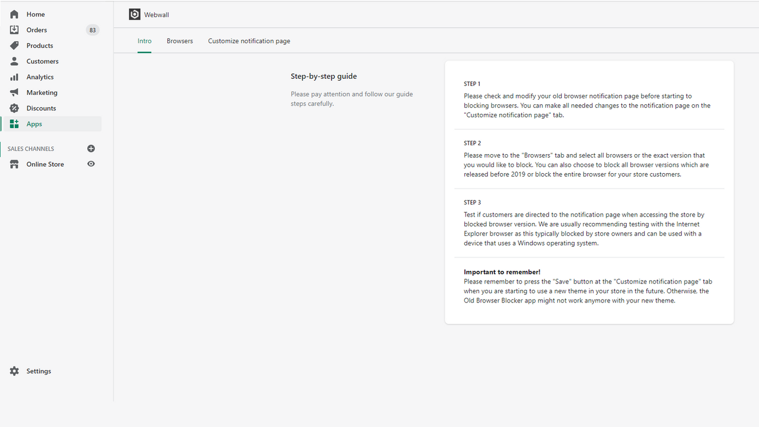This screenshot has width=759, height=427.
Task: Open Analytics with the bar chart icon
Action: tap(14, 77)
